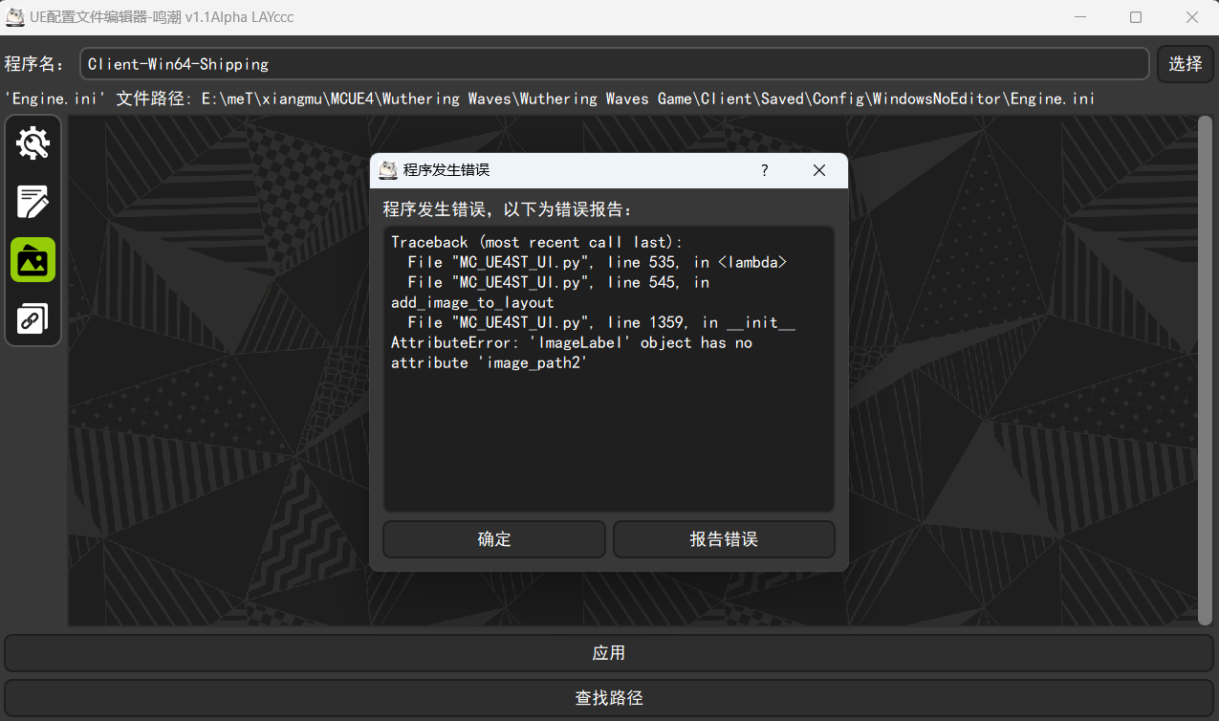Click the 查找路径 button below Apply

coord(609,698)
